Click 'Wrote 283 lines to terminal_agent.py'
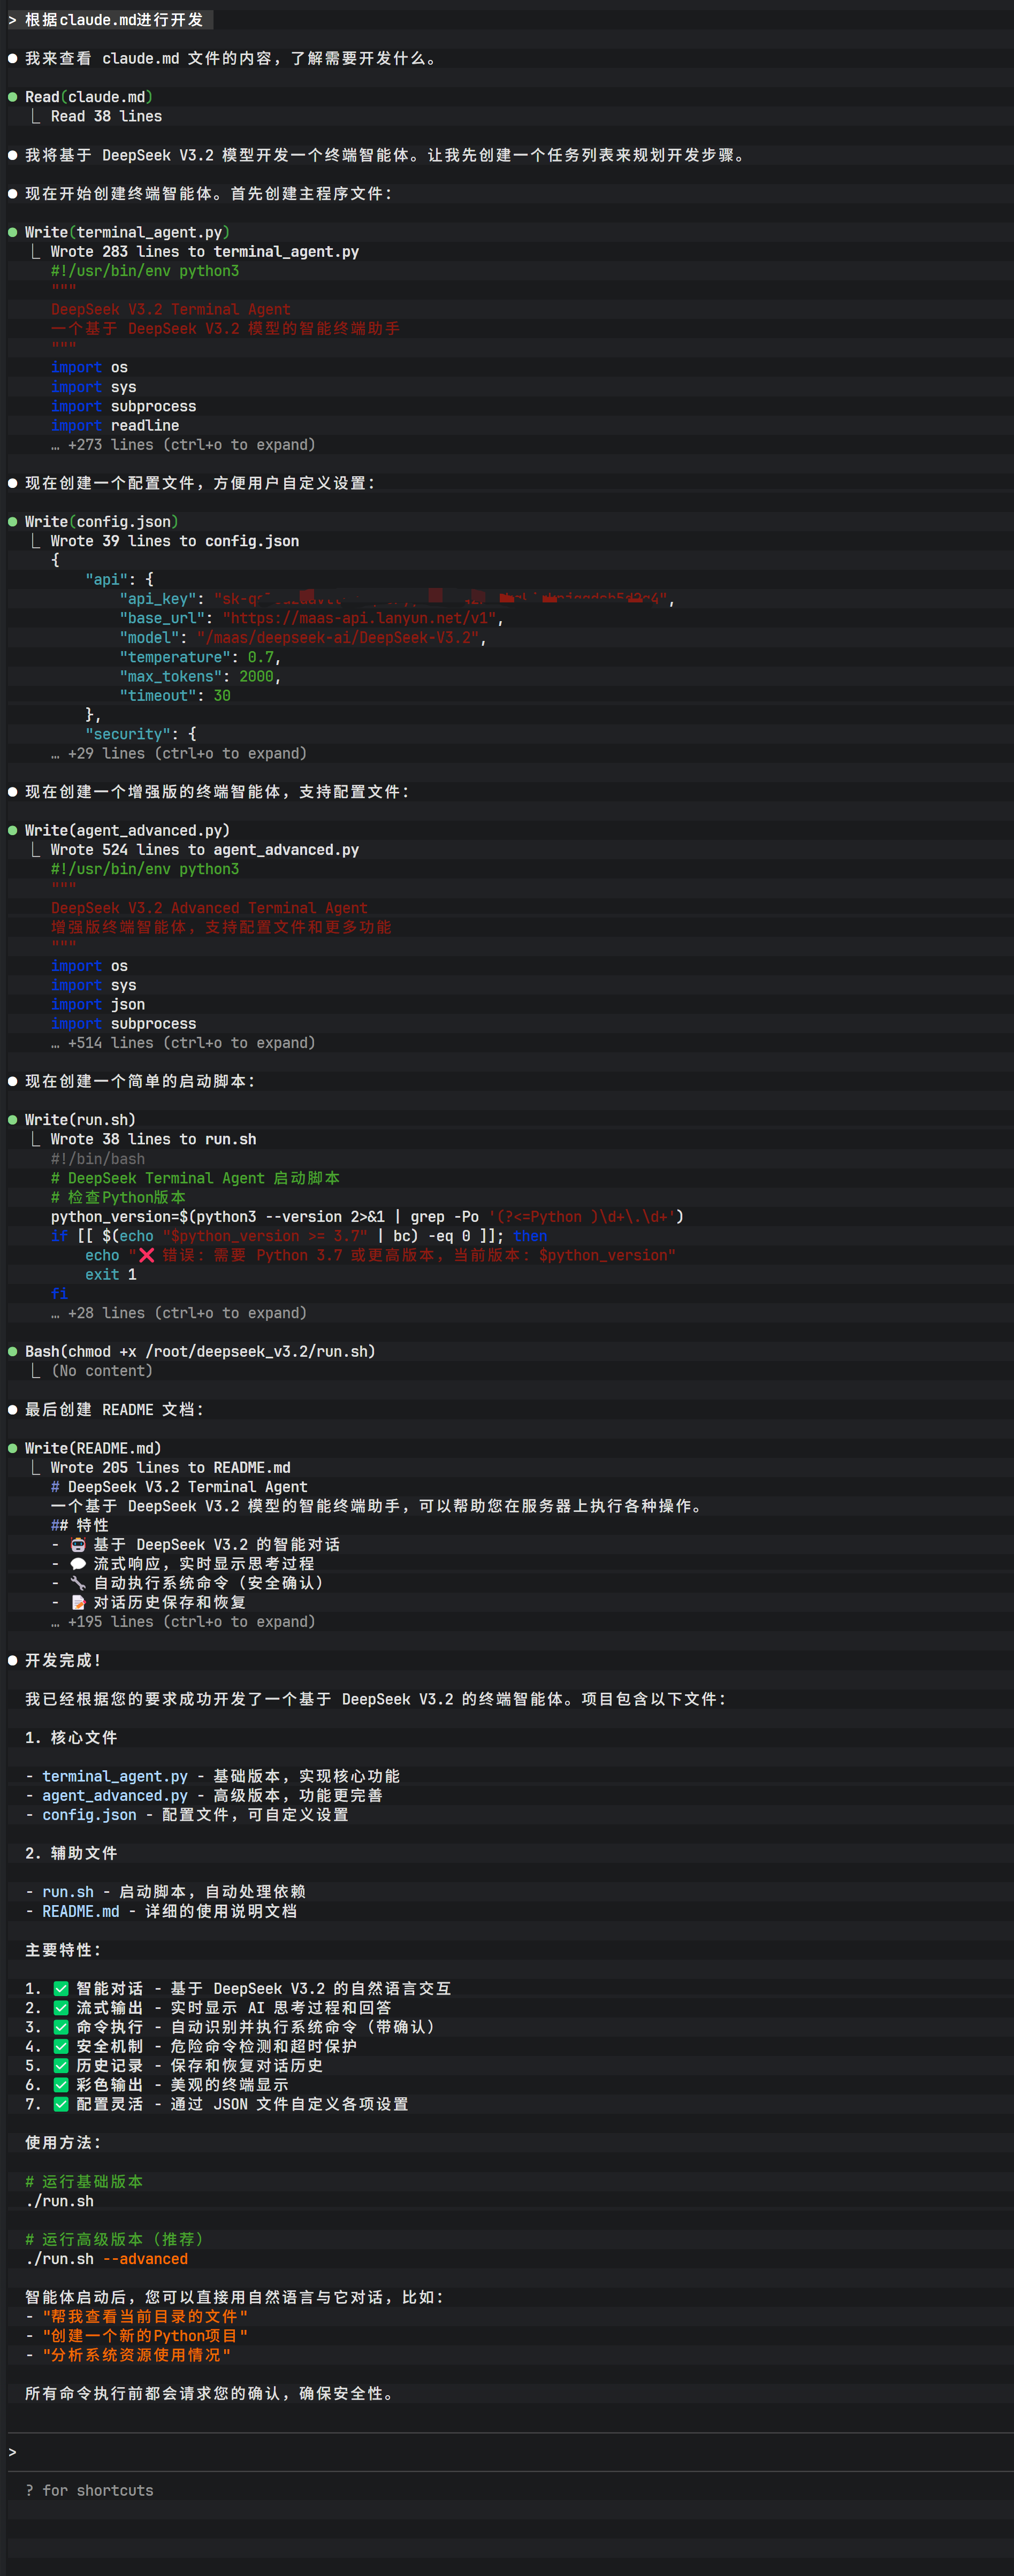This screenshot has width=1014, height=2576. (x=205, y=251)
